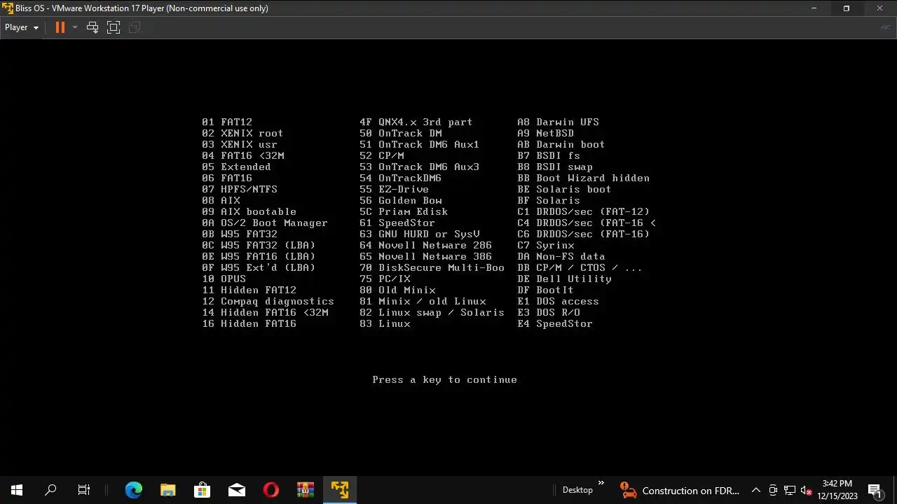Open network status tray icon

[x=790, y=491]
